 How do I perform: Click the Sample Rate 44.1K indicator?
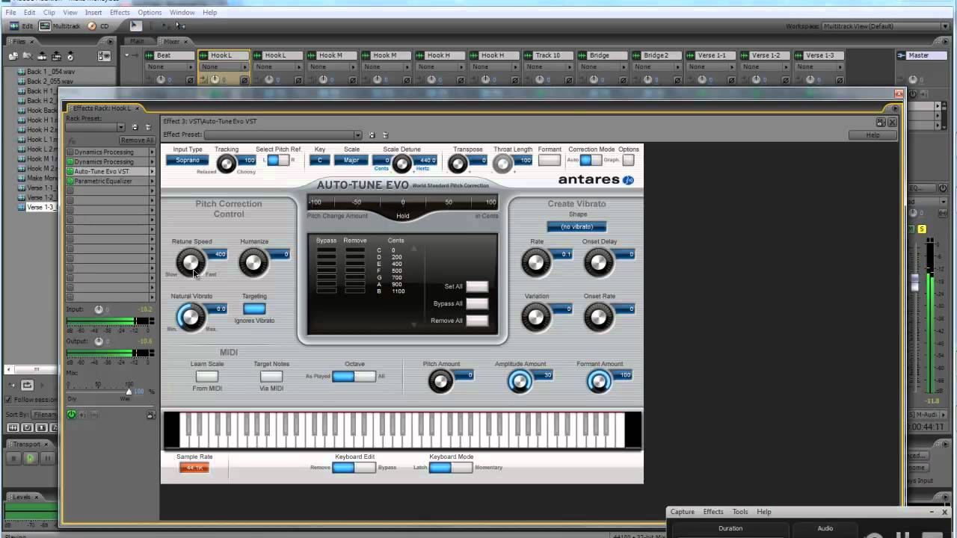click(194, 468)
